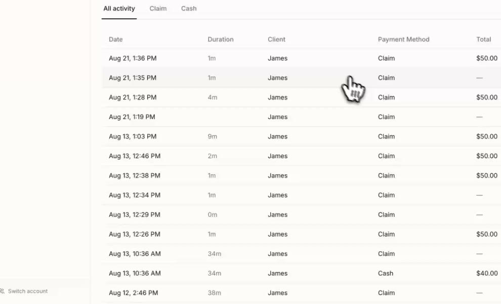
Task: Select the Aug 21, 1:19 PM row
Action: point(301,117)
